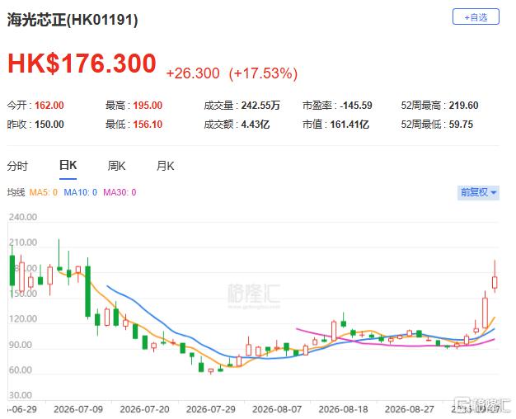Click 52周最低 value 59.75
Image resolution: width=516 pixels, height=419 pixels.
pos(461,125)
